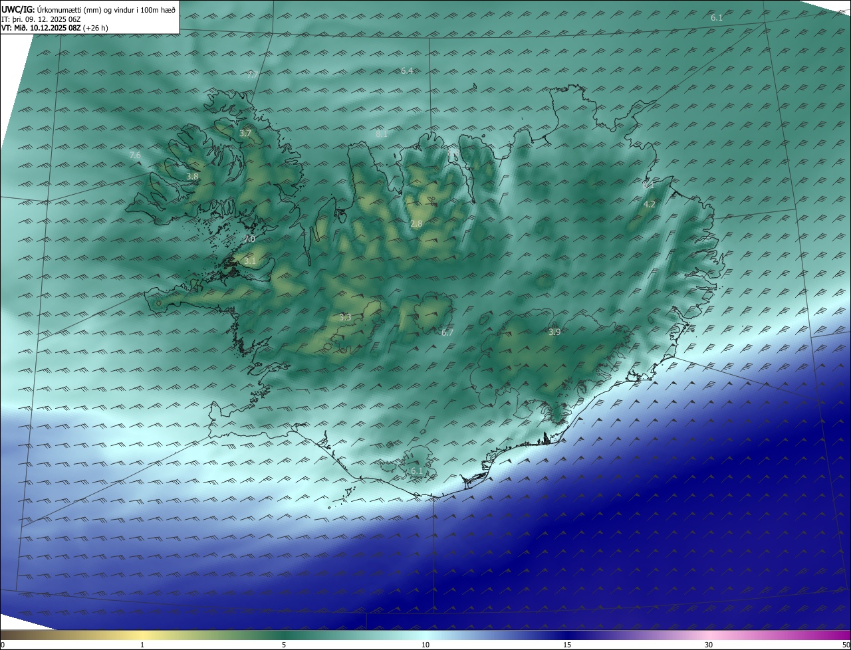Image resolution: width=851 pixels, height=650 pixels.
Task: Click the 6.4 value label over the northern sea
Action: click(407, 70)
